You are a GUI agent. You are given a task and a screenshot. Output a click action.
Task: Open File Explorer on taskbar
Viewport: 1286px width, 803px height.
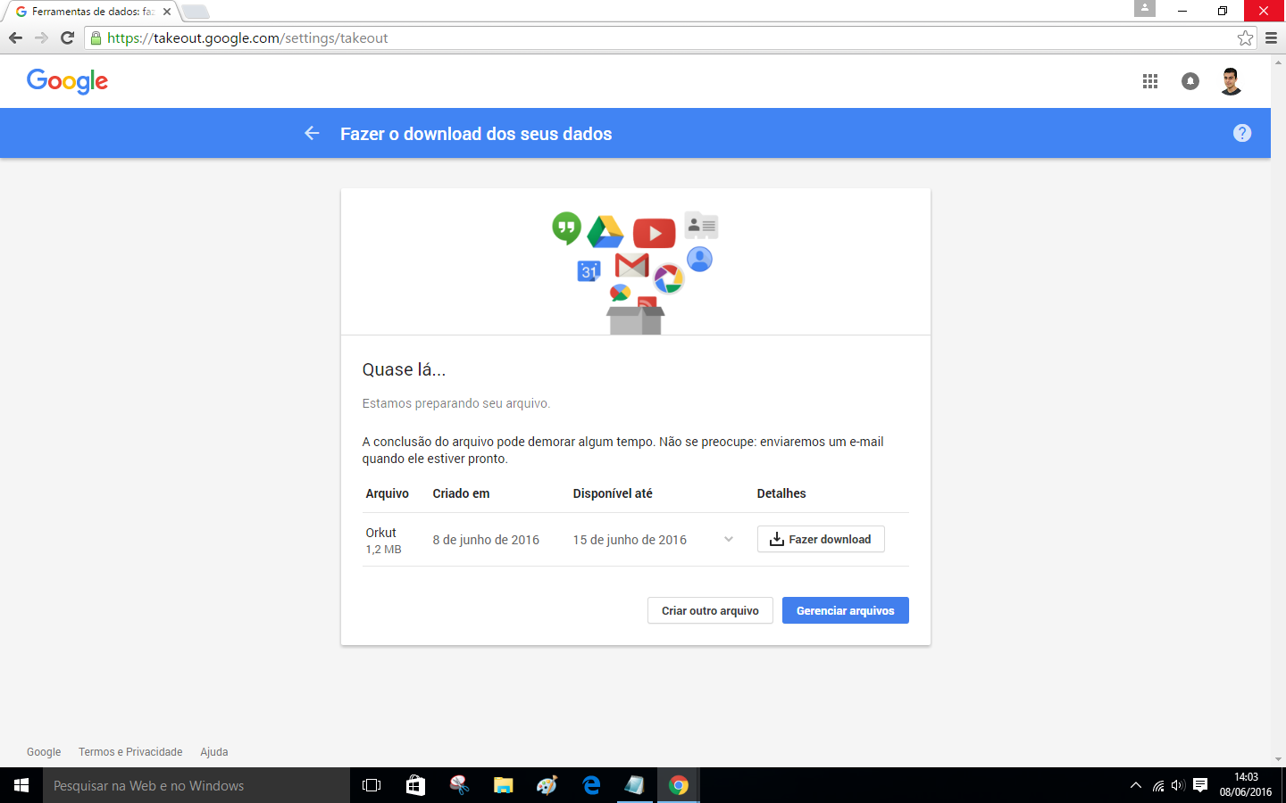pos(503,785)
